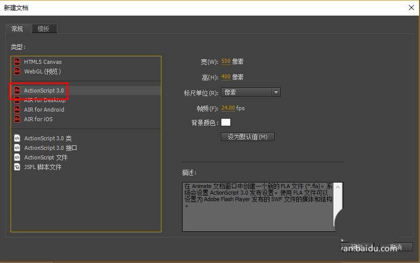Viewport: 420px width, 263px height.
Task: Pick AIR for Android from the list
Action: coord(86,109)
